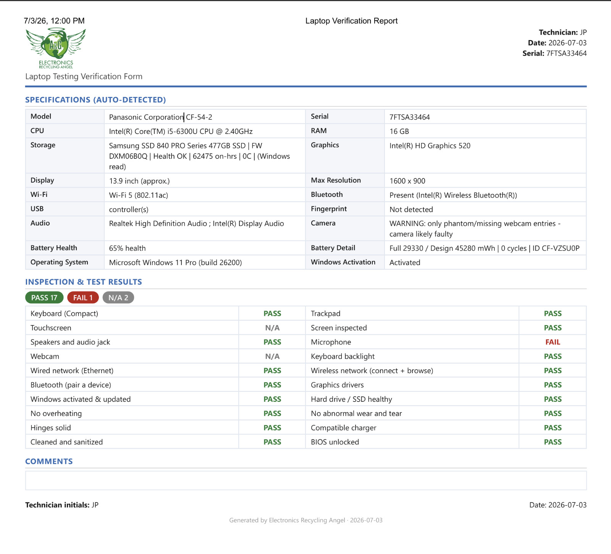611x554 pixels.
Task: Click the Technician initials: JP footer text
Action: [x=62, y=505]
